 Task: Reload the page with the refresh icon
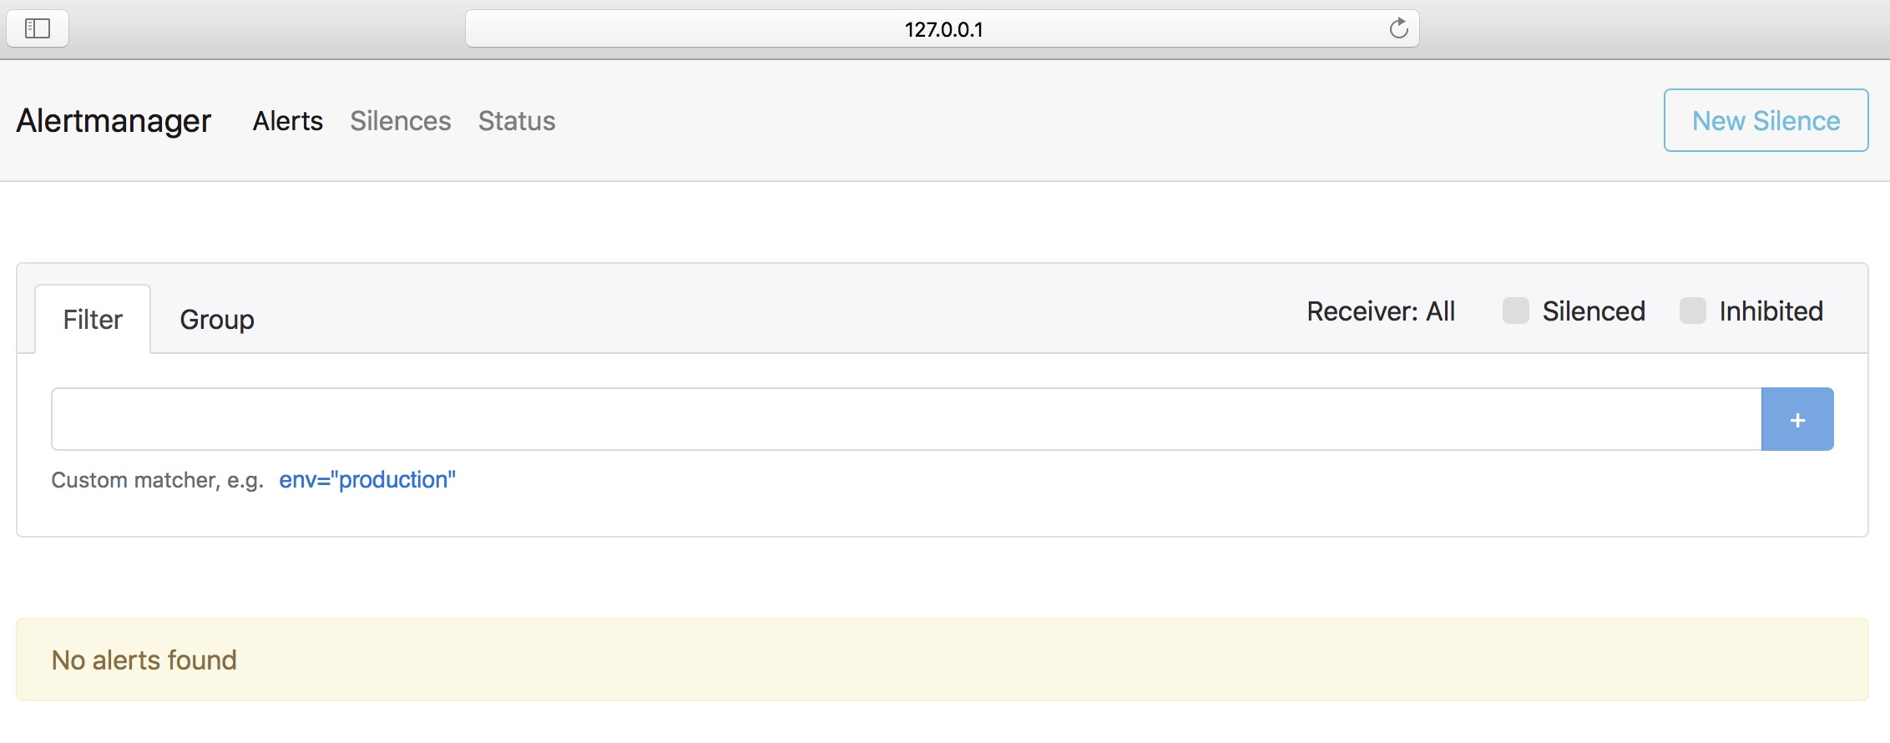click(1398, 28)
